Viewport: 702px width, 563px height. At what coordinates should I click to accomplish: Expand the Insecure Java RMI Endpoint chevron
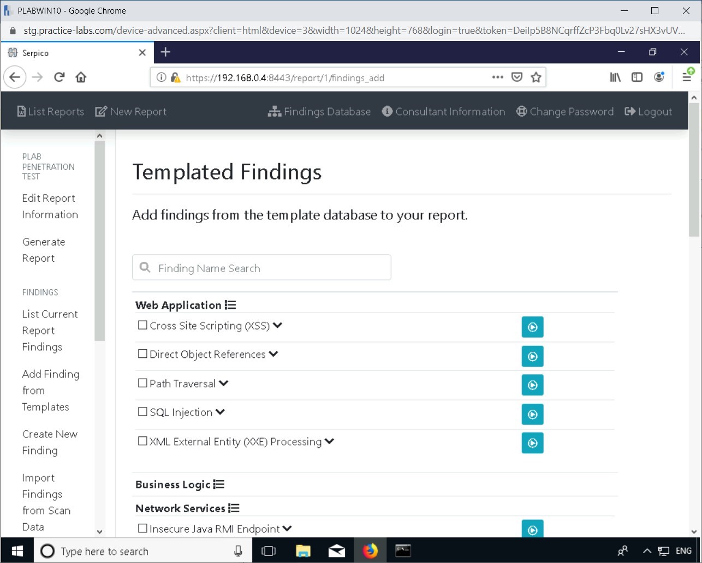click(287, 528)
